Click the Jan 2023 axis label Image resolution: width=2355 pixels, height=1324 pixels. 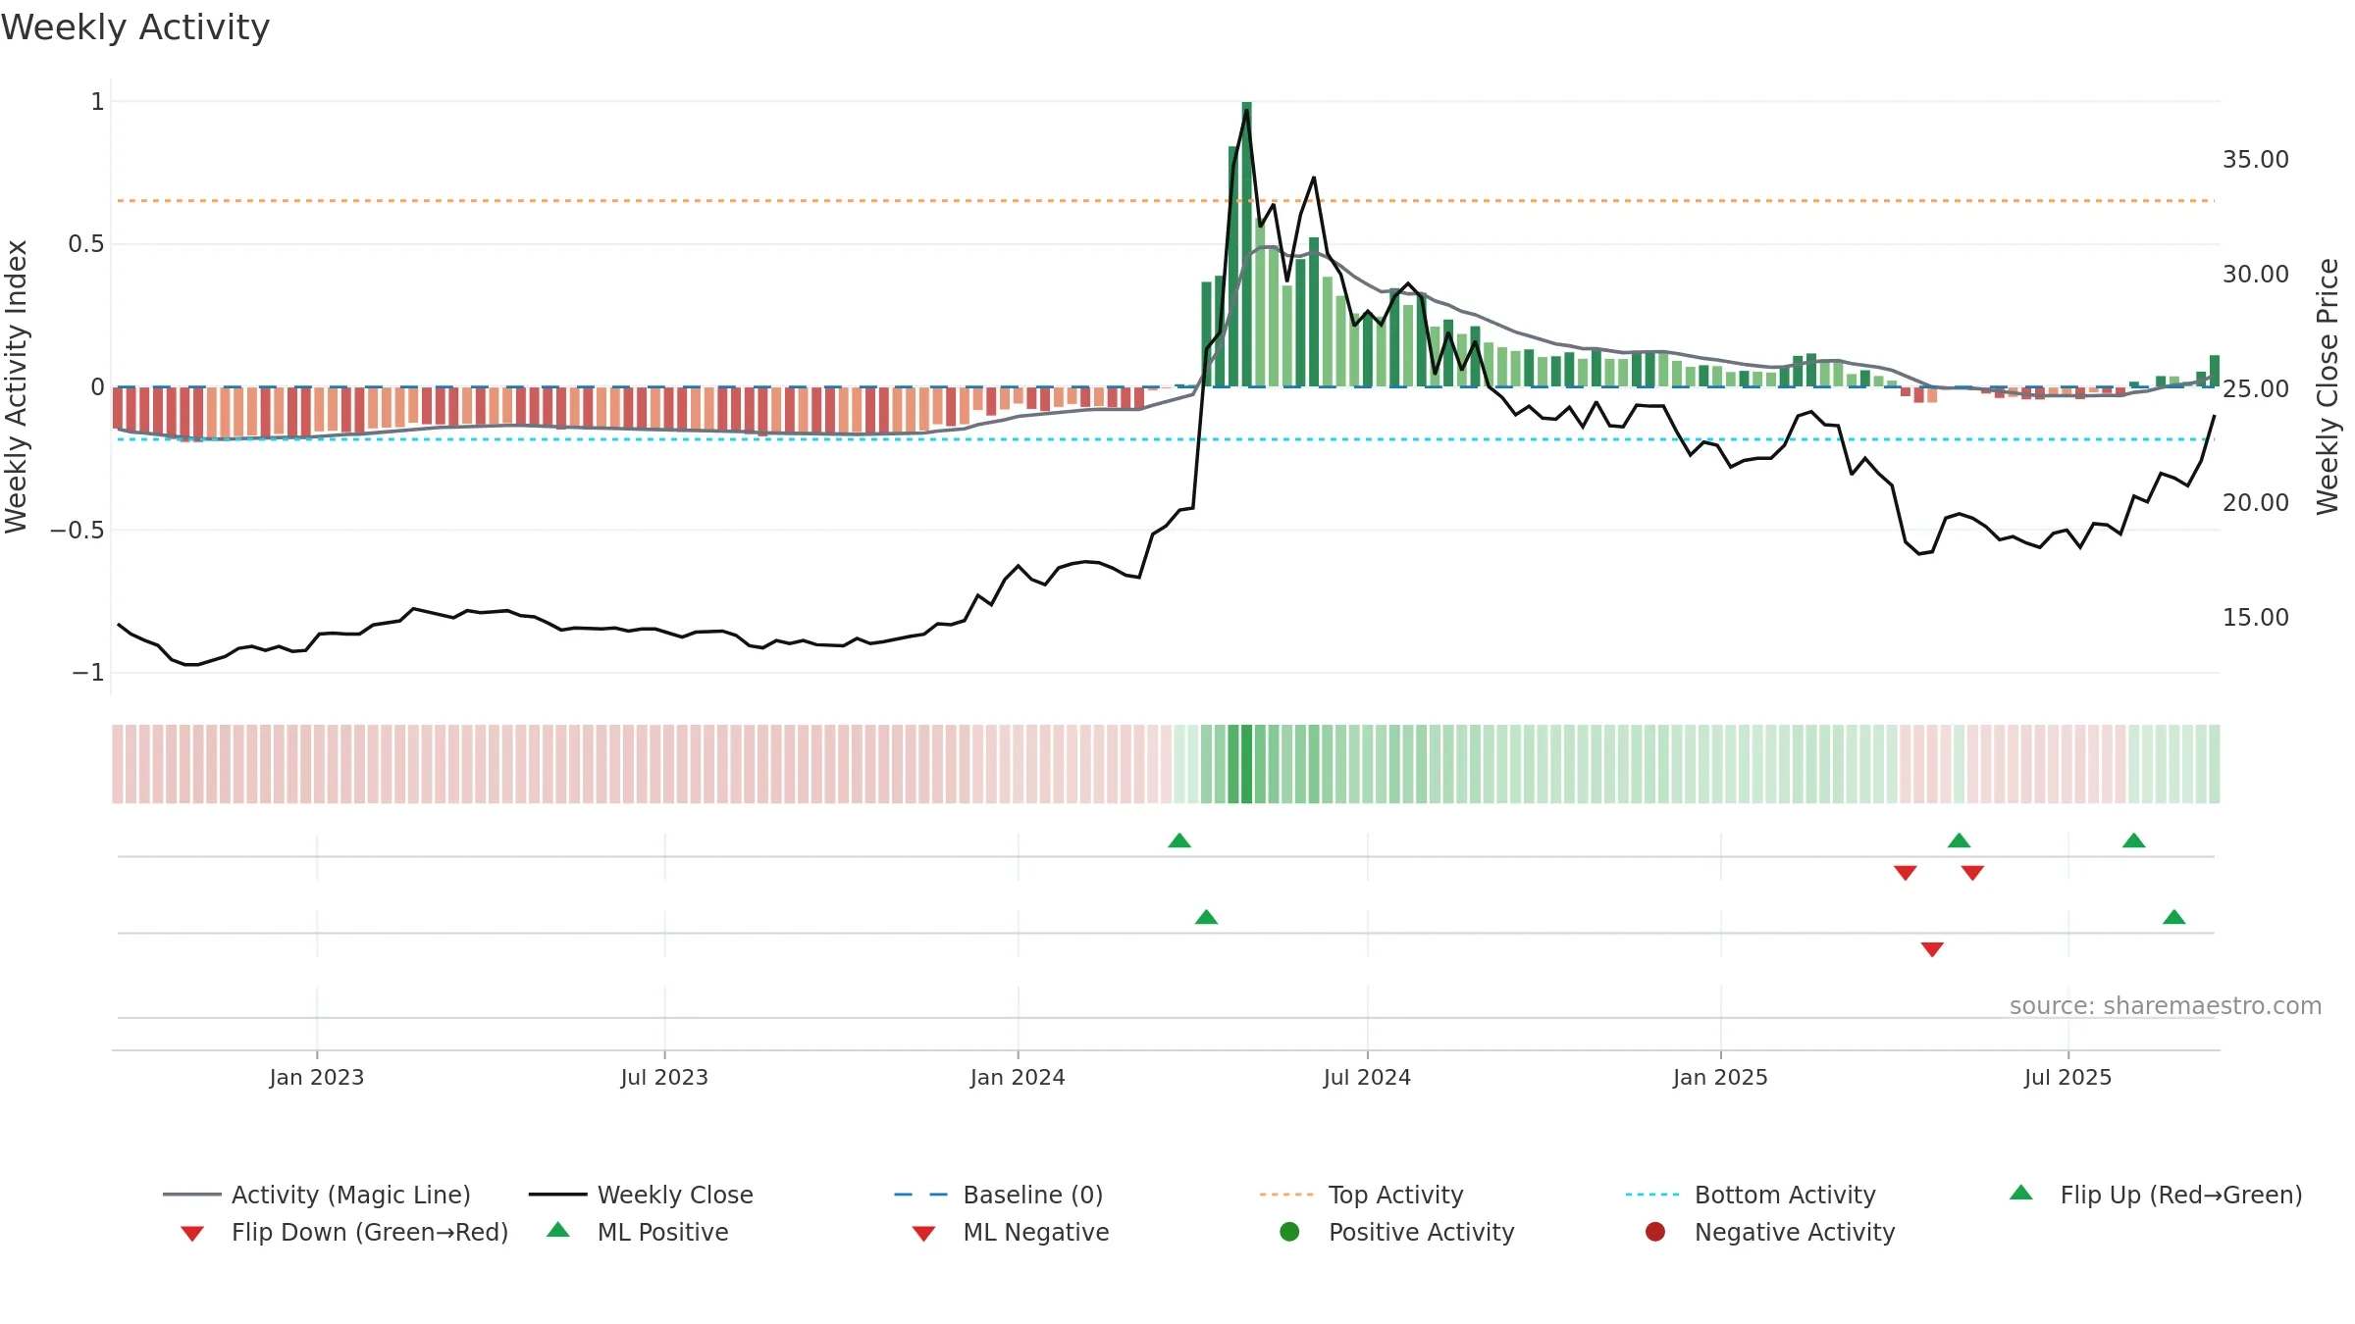[x=316, y=1078]
